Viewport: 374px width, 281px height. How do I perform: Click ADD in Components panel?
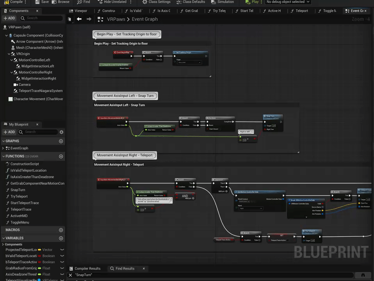(9, 18)
